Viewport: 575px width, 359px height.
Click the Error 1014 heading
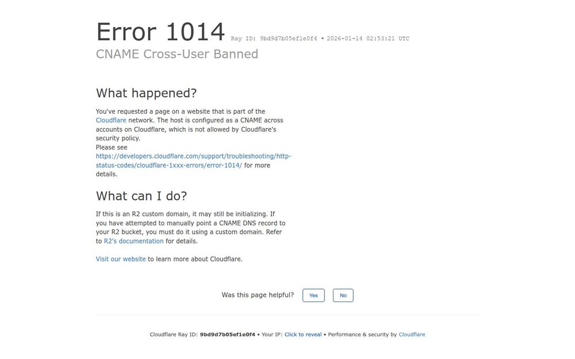(160, 32)
